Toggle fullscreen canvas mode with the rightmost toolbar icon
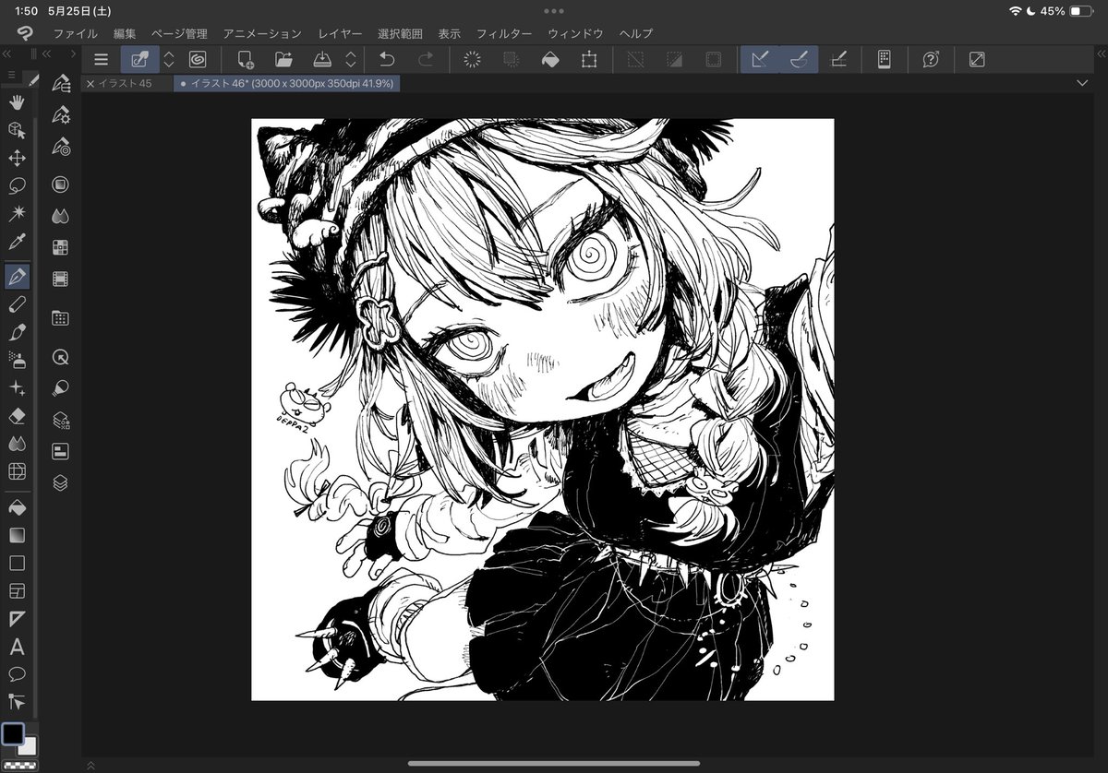Screen dimensions: 1108x773 click(x=974, y=59)
